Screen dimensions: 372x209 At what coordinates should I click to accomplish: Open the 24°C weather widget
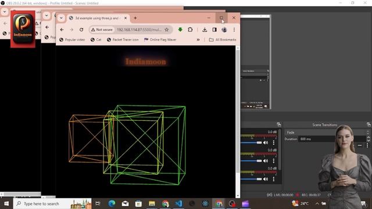tap(301, 204)
